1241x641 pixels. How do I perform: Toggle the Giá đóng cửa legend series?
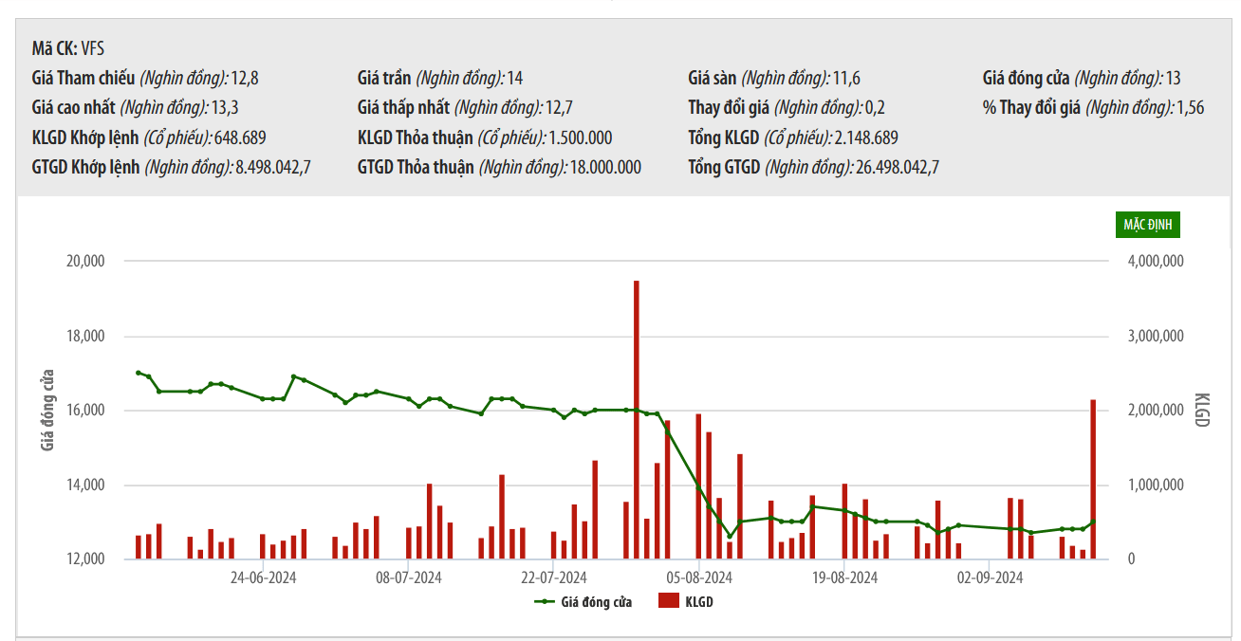596,601
